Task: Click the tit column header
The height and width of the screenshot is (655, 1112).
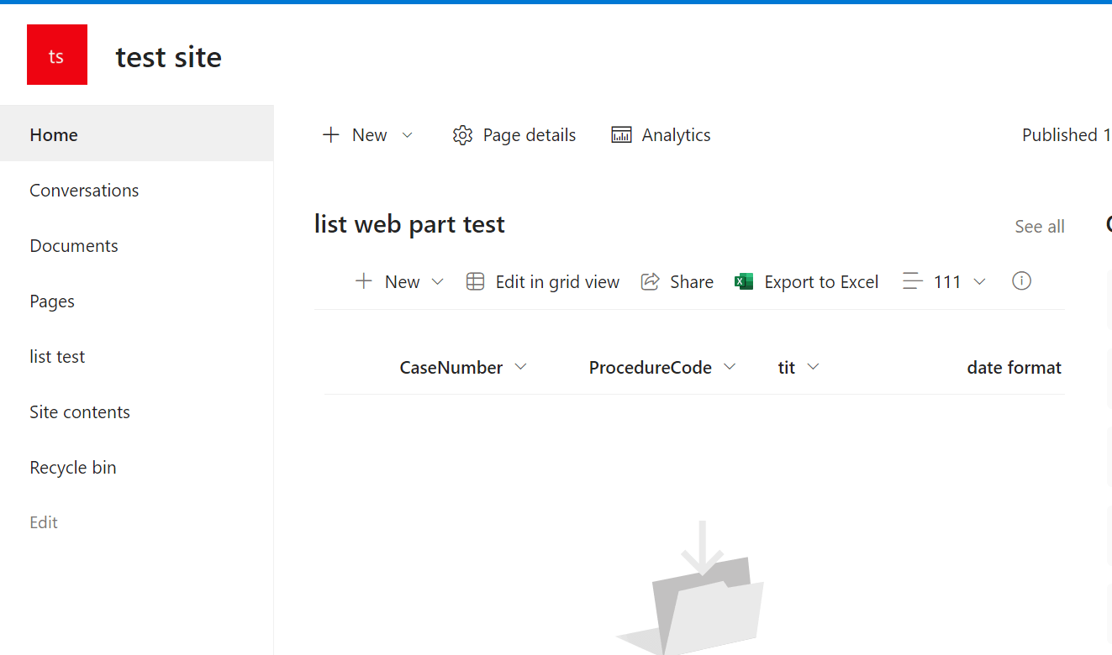Action: 787,368
